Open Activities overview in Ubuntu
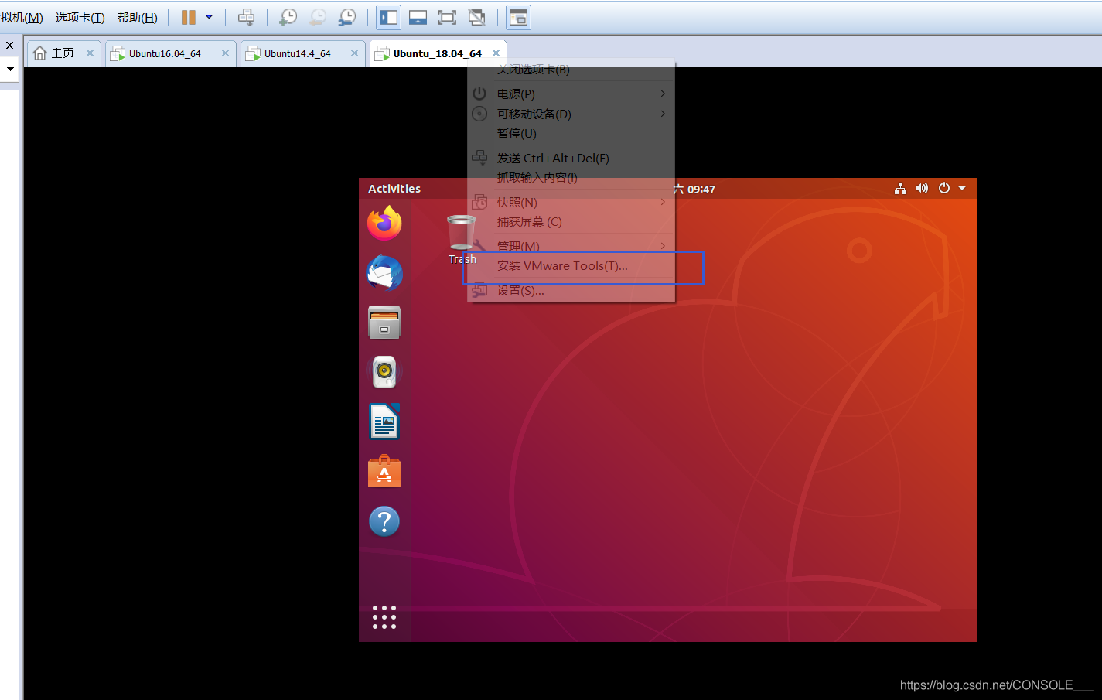 click(394, 189)
